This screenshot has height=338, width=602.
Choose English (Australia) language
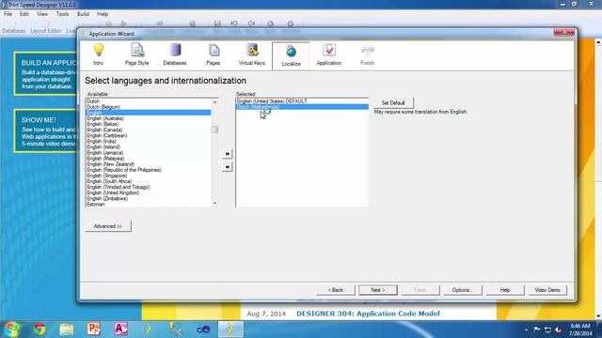click(x=149, y=118)
